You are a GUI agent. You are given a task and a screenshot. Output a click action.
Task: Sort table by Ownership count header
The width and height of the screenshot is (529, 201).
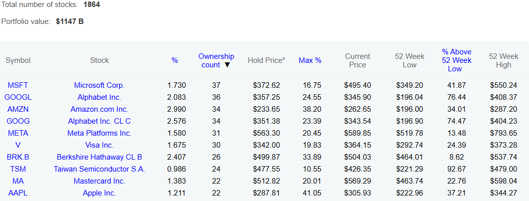[x=216, y=60]
